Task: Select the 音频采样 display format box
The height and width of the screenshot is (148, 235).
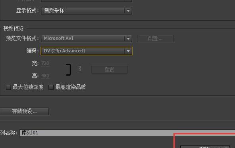Action: coord(87,11)
